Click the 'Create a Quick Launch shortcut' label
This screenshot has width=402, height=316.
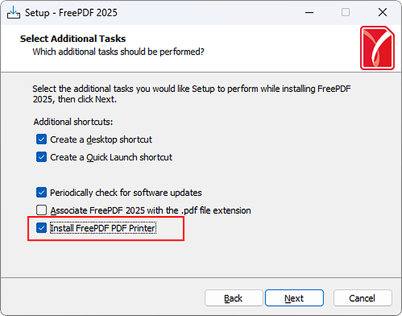[x=111, y=157]
